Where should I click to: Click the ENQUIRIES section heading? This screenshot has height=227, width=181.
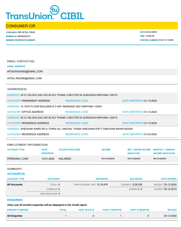point(15,200)
